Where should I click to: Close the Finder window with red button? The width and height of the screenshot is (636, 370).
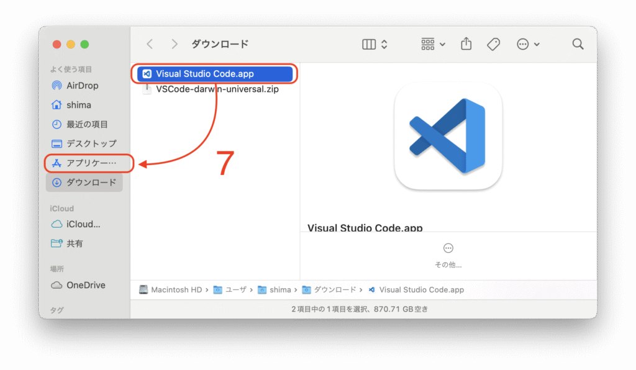(57, 44)
